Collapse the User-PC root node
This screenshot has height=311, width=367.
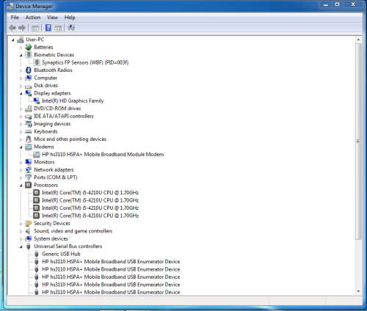click(x=13, y=40)
